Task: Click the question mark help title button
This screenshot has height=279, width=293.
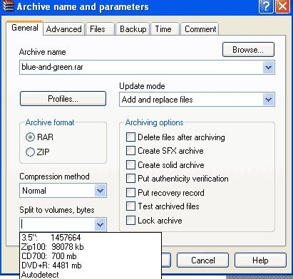Action: pyautogui.click(x=266, y=6)
